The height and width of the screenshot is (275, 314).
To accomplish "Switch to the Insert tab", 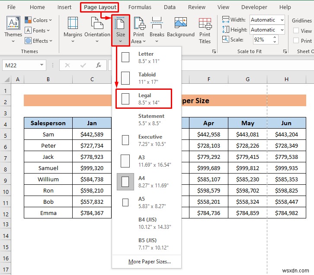I will point(64,7).
